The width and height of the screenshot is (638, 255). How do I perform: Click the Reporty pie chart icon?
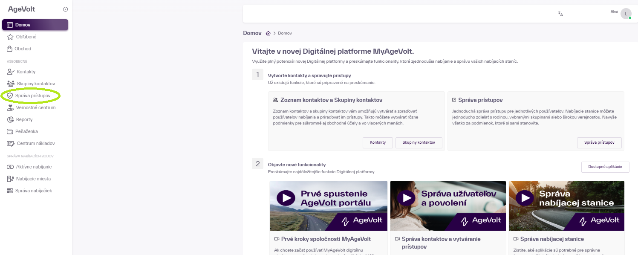pyautogui.click(x=10, y=119)
